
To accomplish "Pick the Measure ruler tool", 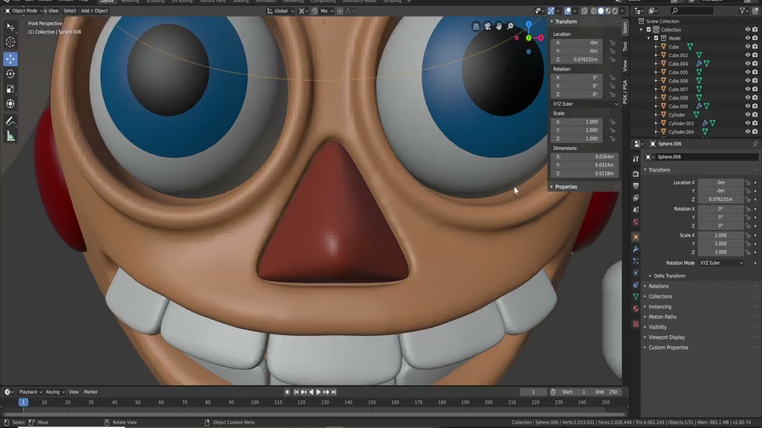I will tap(11, 137).
